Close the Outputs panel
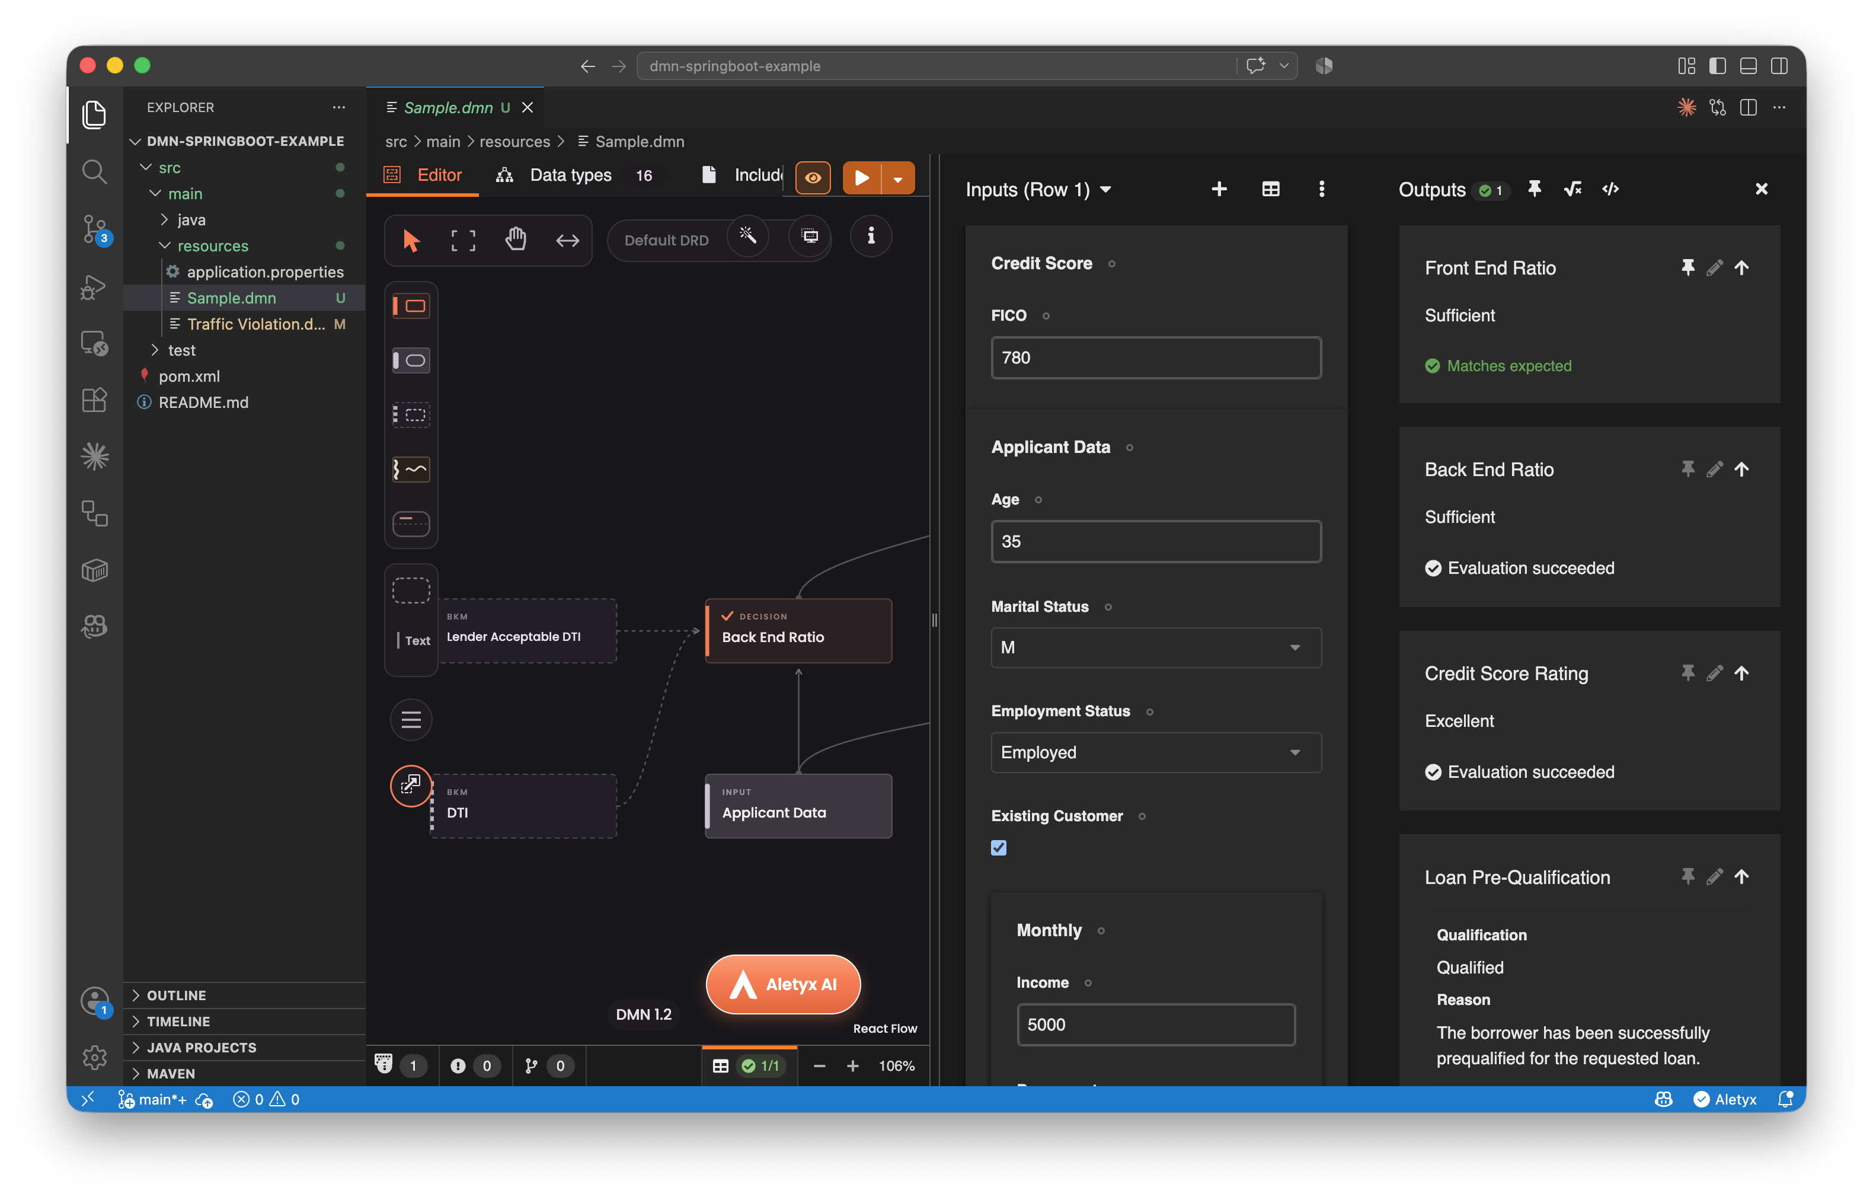Viewport: 1873px width, 1200px height. click(x=1761, y=189)
